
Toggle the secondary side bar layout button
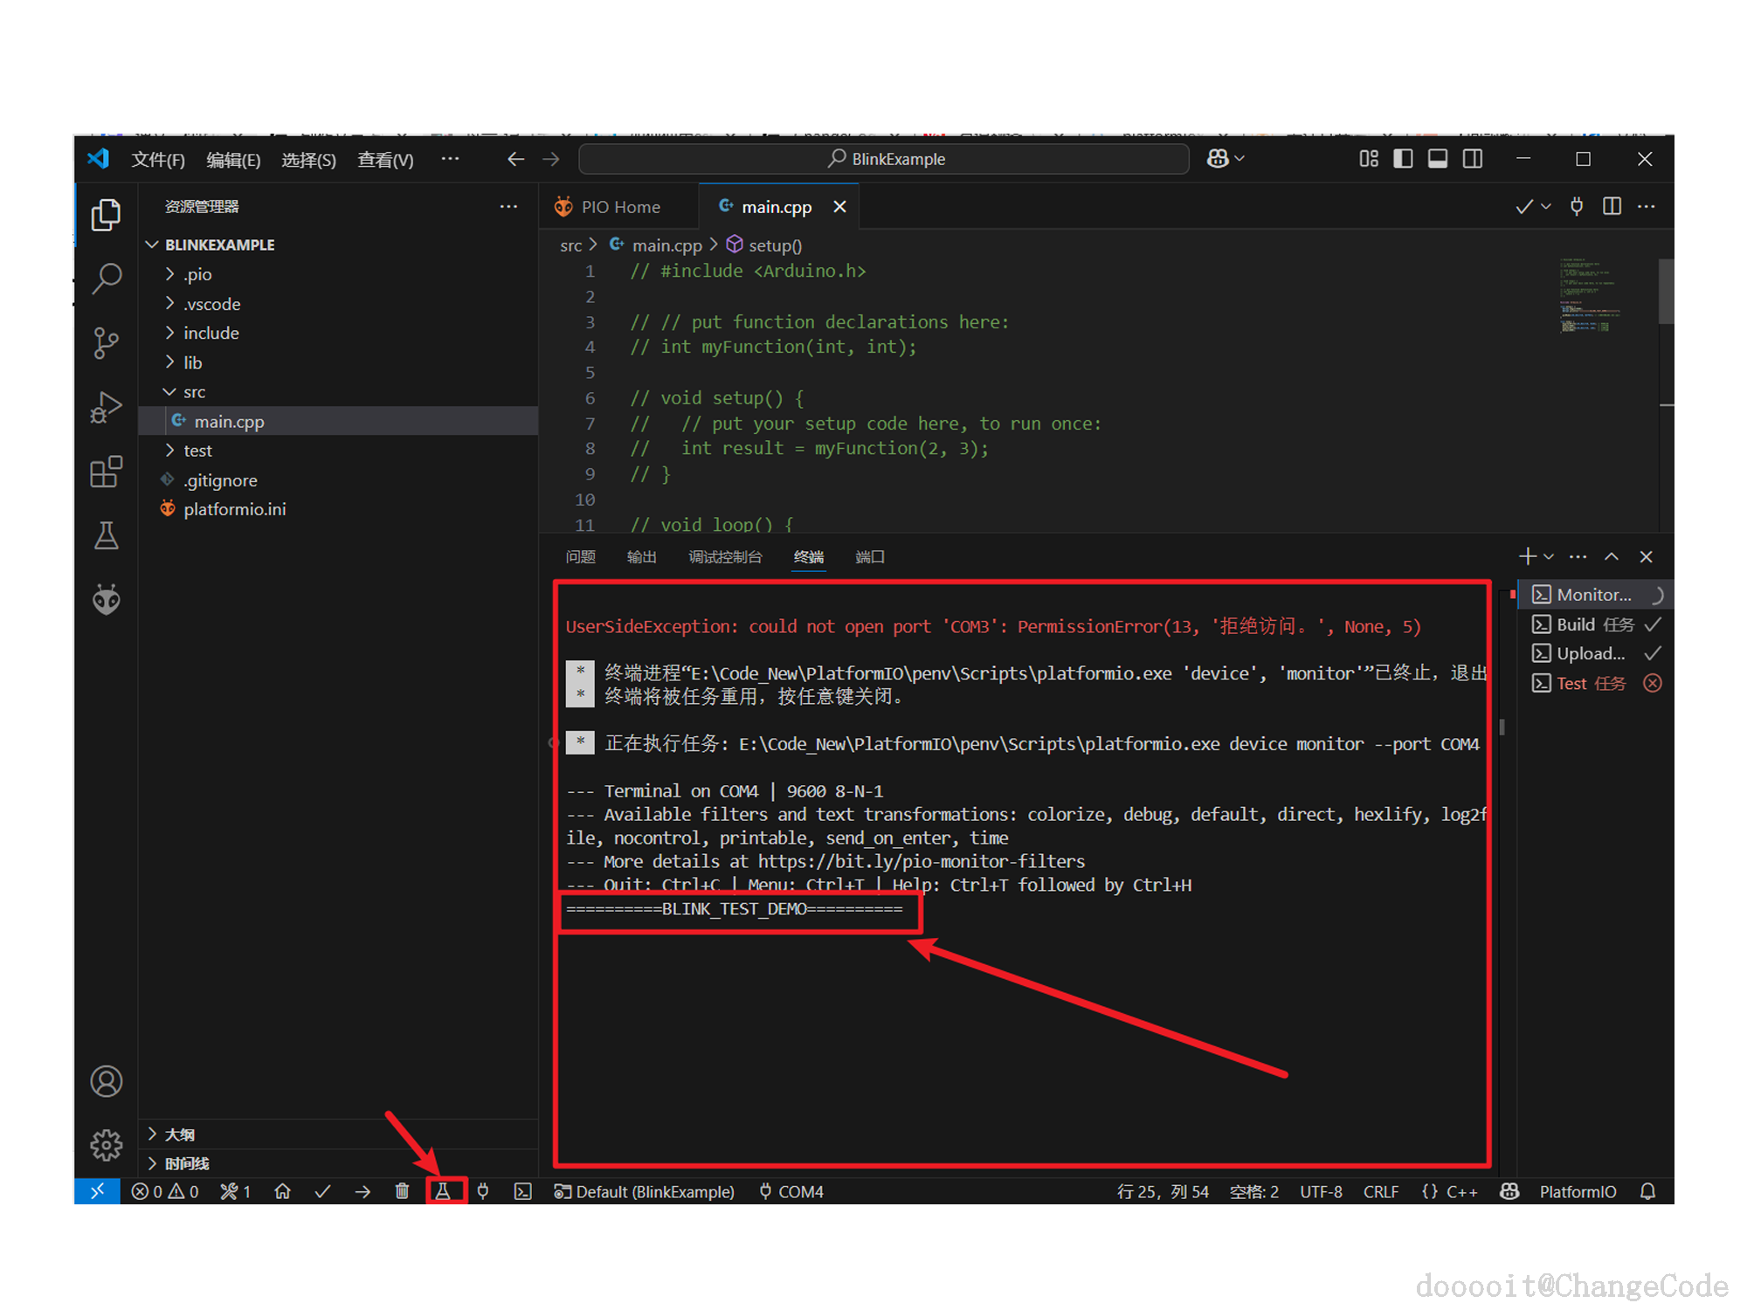(1473, 159)
